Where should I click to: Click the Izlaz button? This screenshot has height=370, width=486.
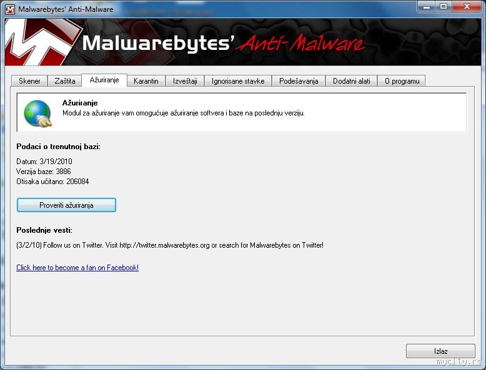440,351
